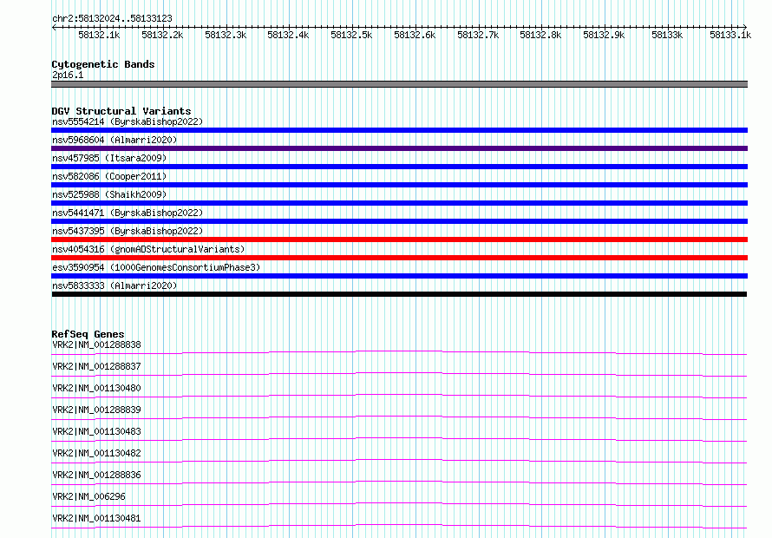Click the 58133k ruler tick label
This screenshot has height=538, width=772.
667,35
